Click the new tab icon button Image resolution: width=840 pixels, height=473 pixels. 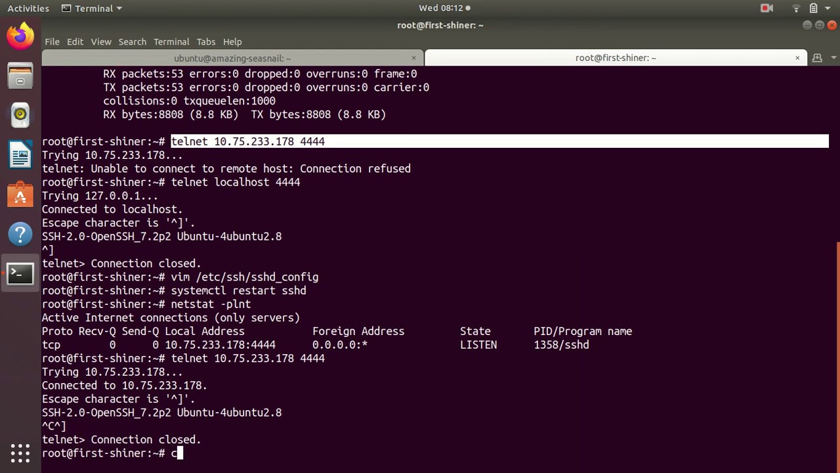817,58
